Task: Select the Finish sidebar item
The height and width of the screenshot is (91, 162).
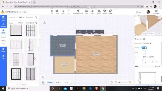Action: (x=3, y=44)
